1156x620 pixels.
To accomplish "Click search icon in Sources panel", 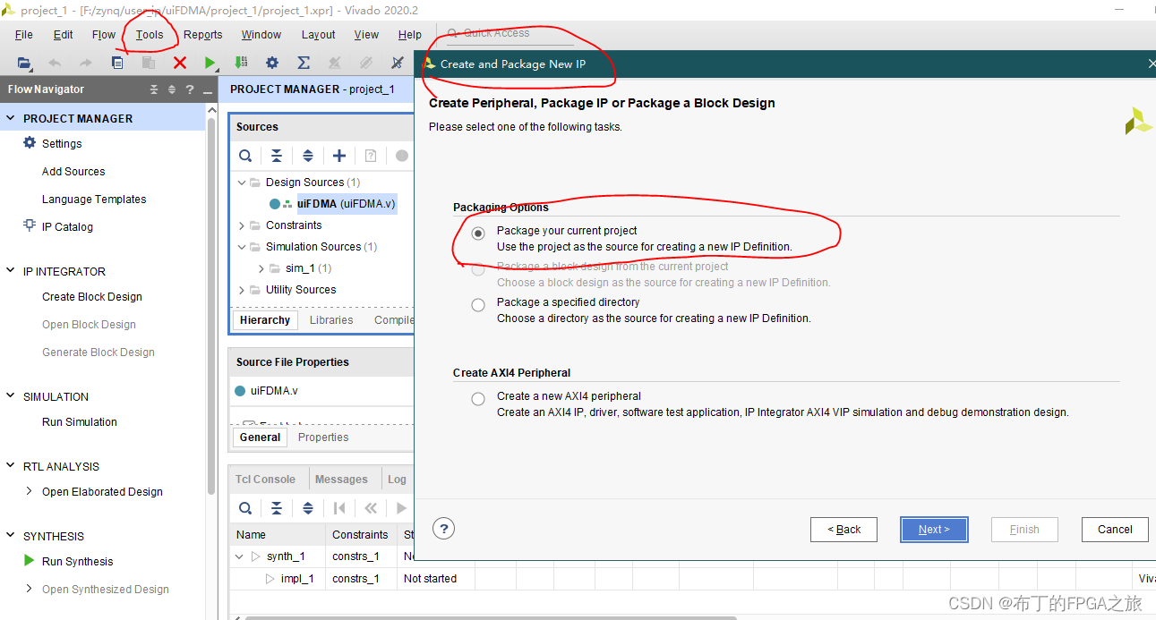I will click(x=245, y=156).
